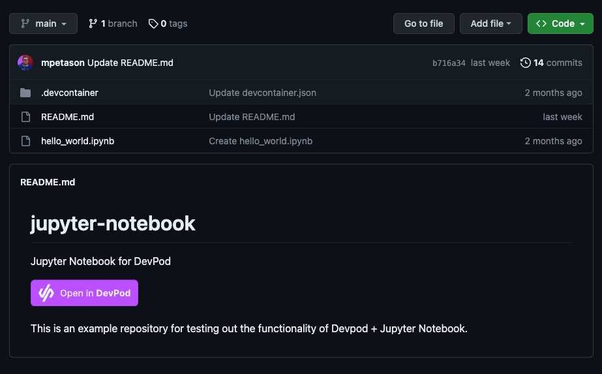Open the Update README.md commit in the README.md file row

[x=252, y=117]
